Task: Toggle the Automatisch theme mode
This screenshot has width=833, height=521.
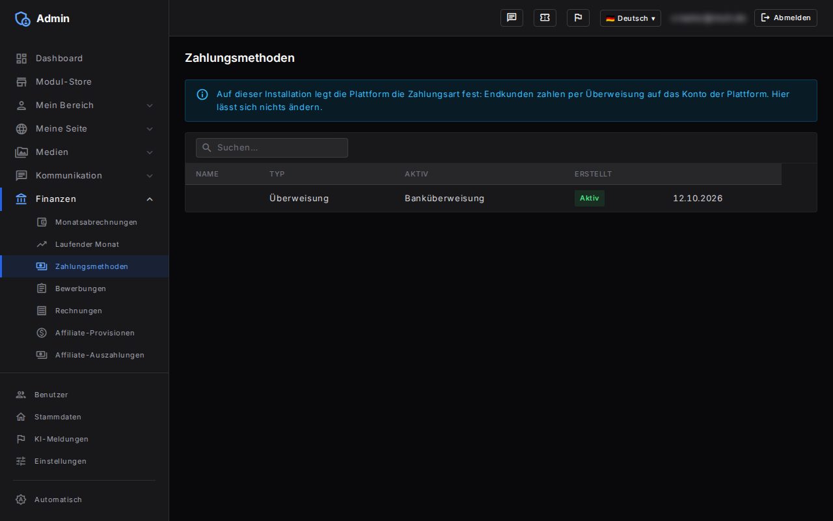Action: pyautogui.click(x=85, y=500)
